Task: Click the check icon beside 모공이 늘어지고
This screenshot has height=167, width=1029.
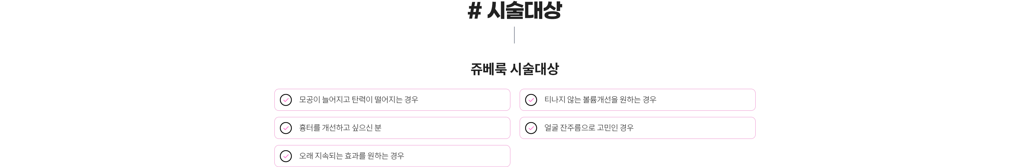Action: click(286, 100)
